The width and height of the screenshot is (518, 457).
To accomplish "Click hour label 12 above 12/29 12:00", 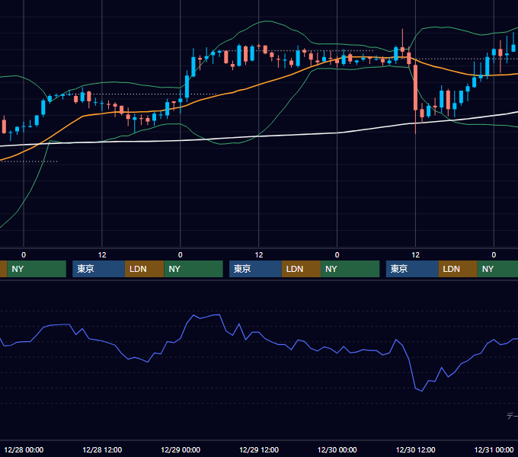I will [x=259, y=255].
